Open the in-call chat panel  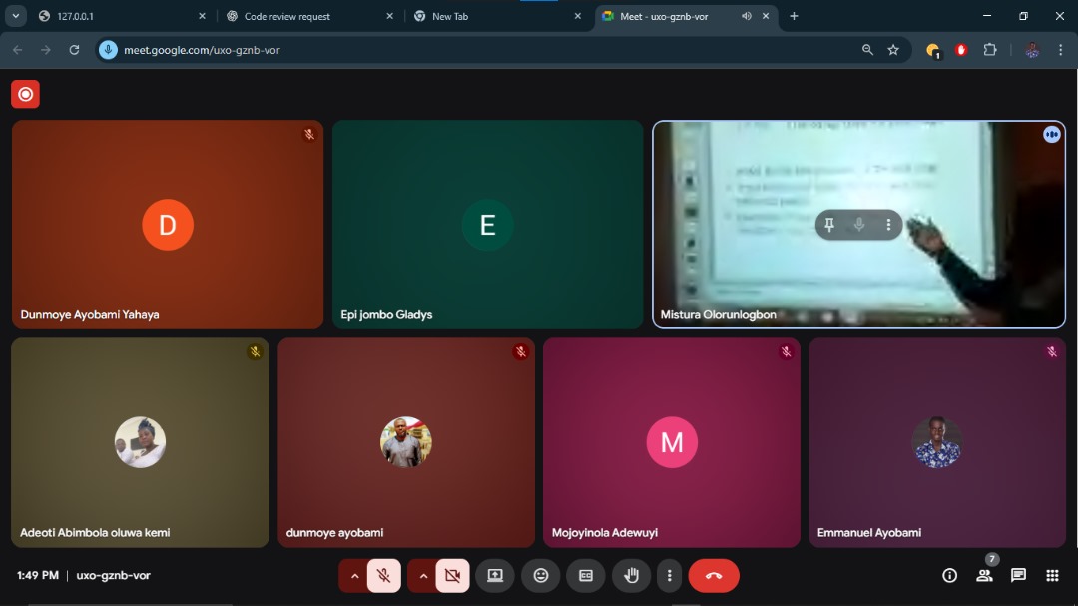[1018, 576]
